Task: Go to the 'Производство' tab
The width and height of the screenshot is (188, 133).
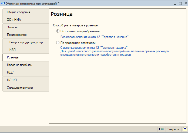Action: coord(26,35)
